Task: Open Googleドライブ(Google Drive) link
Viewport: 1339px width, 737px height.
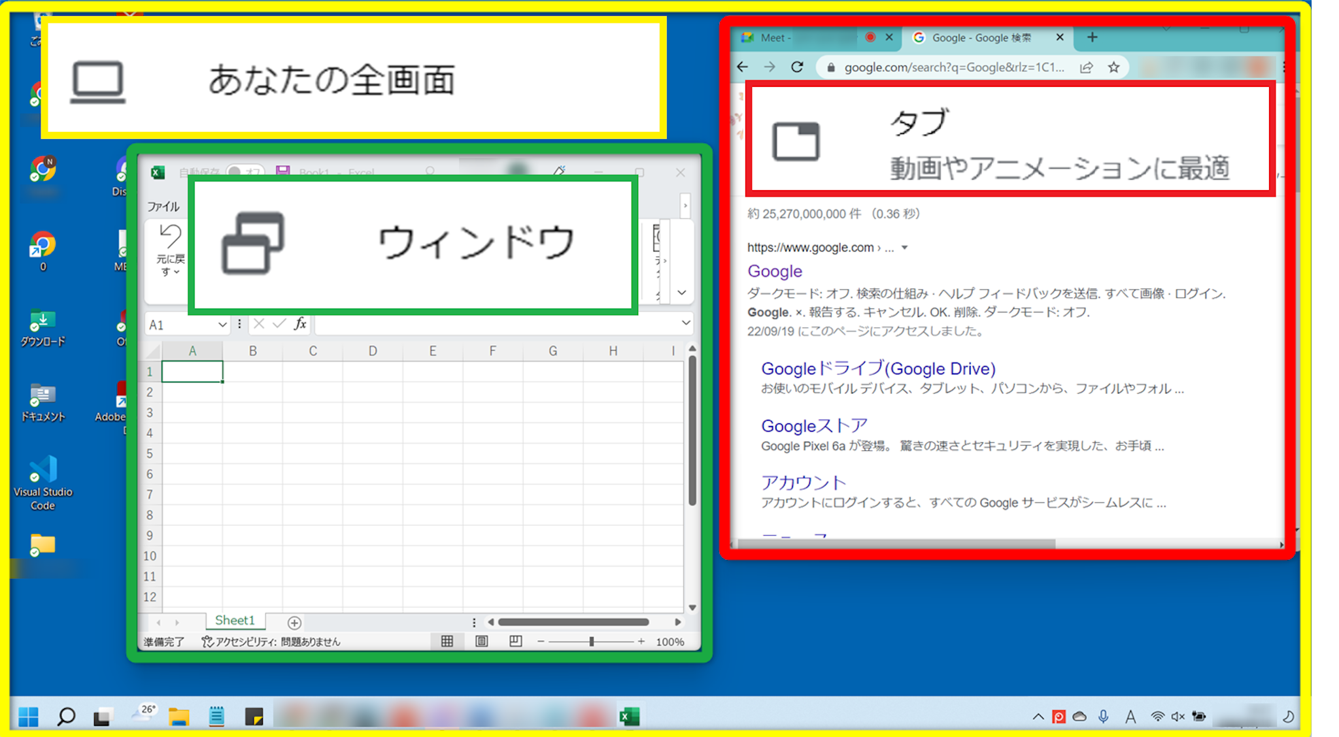Action: coord(878,368)
